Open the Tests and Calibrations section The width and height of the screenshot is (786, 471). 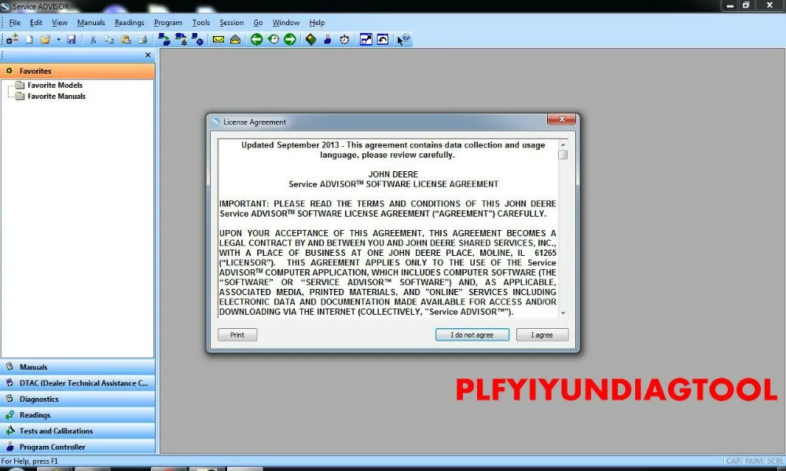coord(78,431)
